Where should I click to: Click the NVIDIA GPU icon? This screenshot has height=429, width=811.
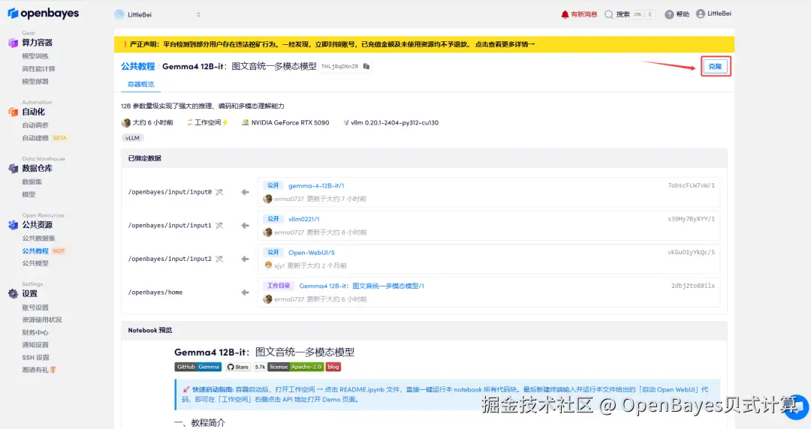point(245,123)
